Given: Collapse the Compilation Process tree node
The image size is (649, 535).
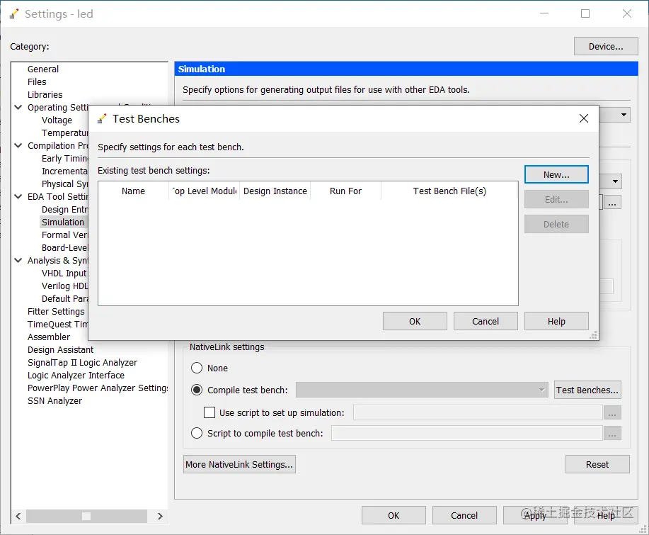Looking at the screenshot, I should pos(18,145).
